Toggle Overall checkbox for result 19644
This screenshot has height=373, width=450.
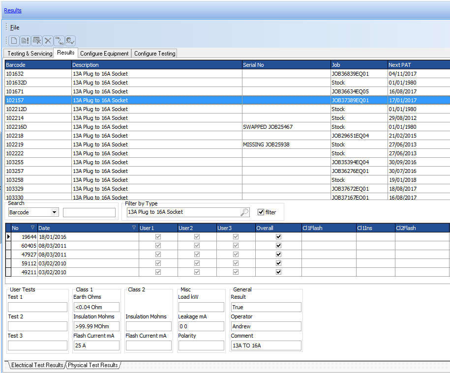click(278, 237)
